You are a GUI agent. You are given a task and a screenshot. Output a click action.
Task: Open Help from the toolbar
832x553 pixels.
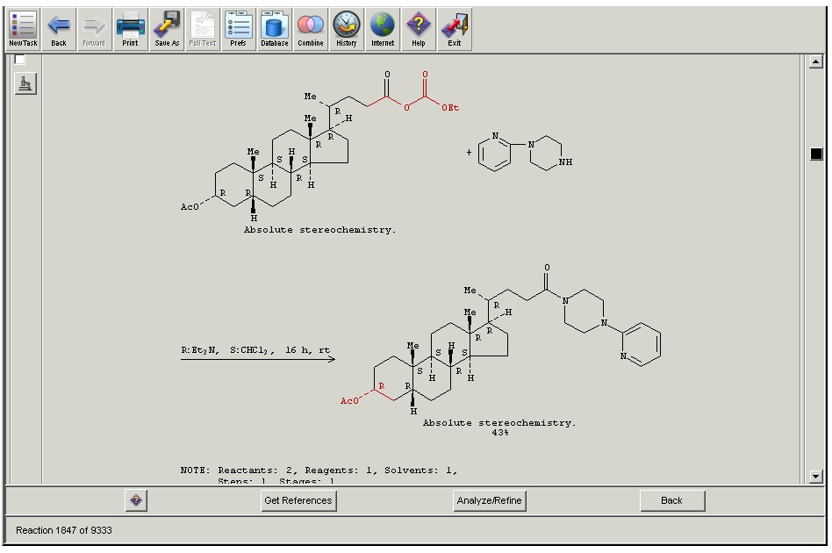click(419, 29)
